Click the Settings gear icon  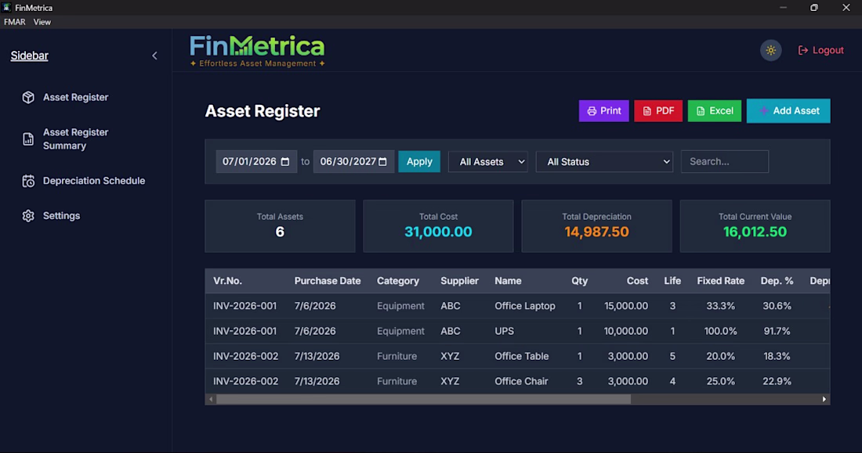pos(28,216)
